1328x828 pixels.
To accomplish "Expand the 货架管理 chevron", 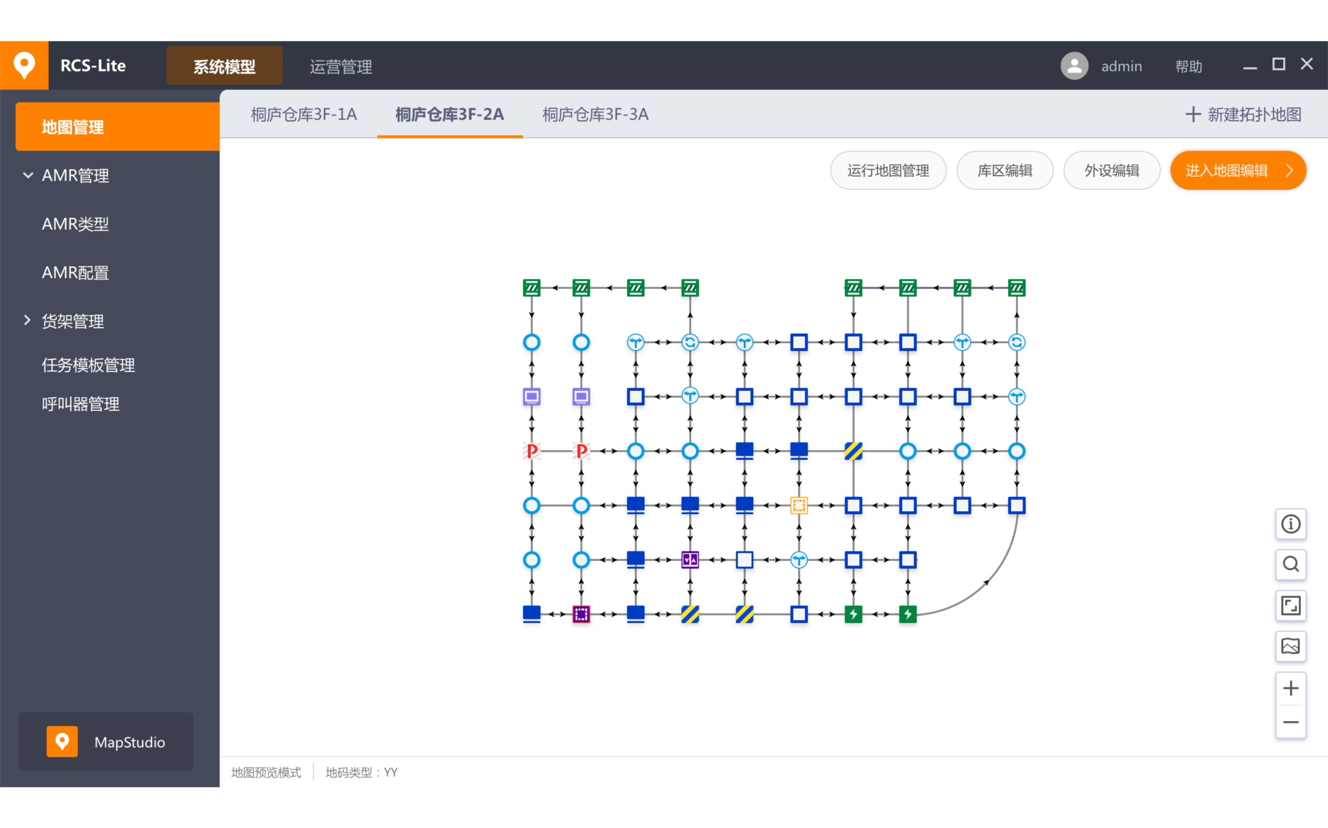I will [27, 320].
